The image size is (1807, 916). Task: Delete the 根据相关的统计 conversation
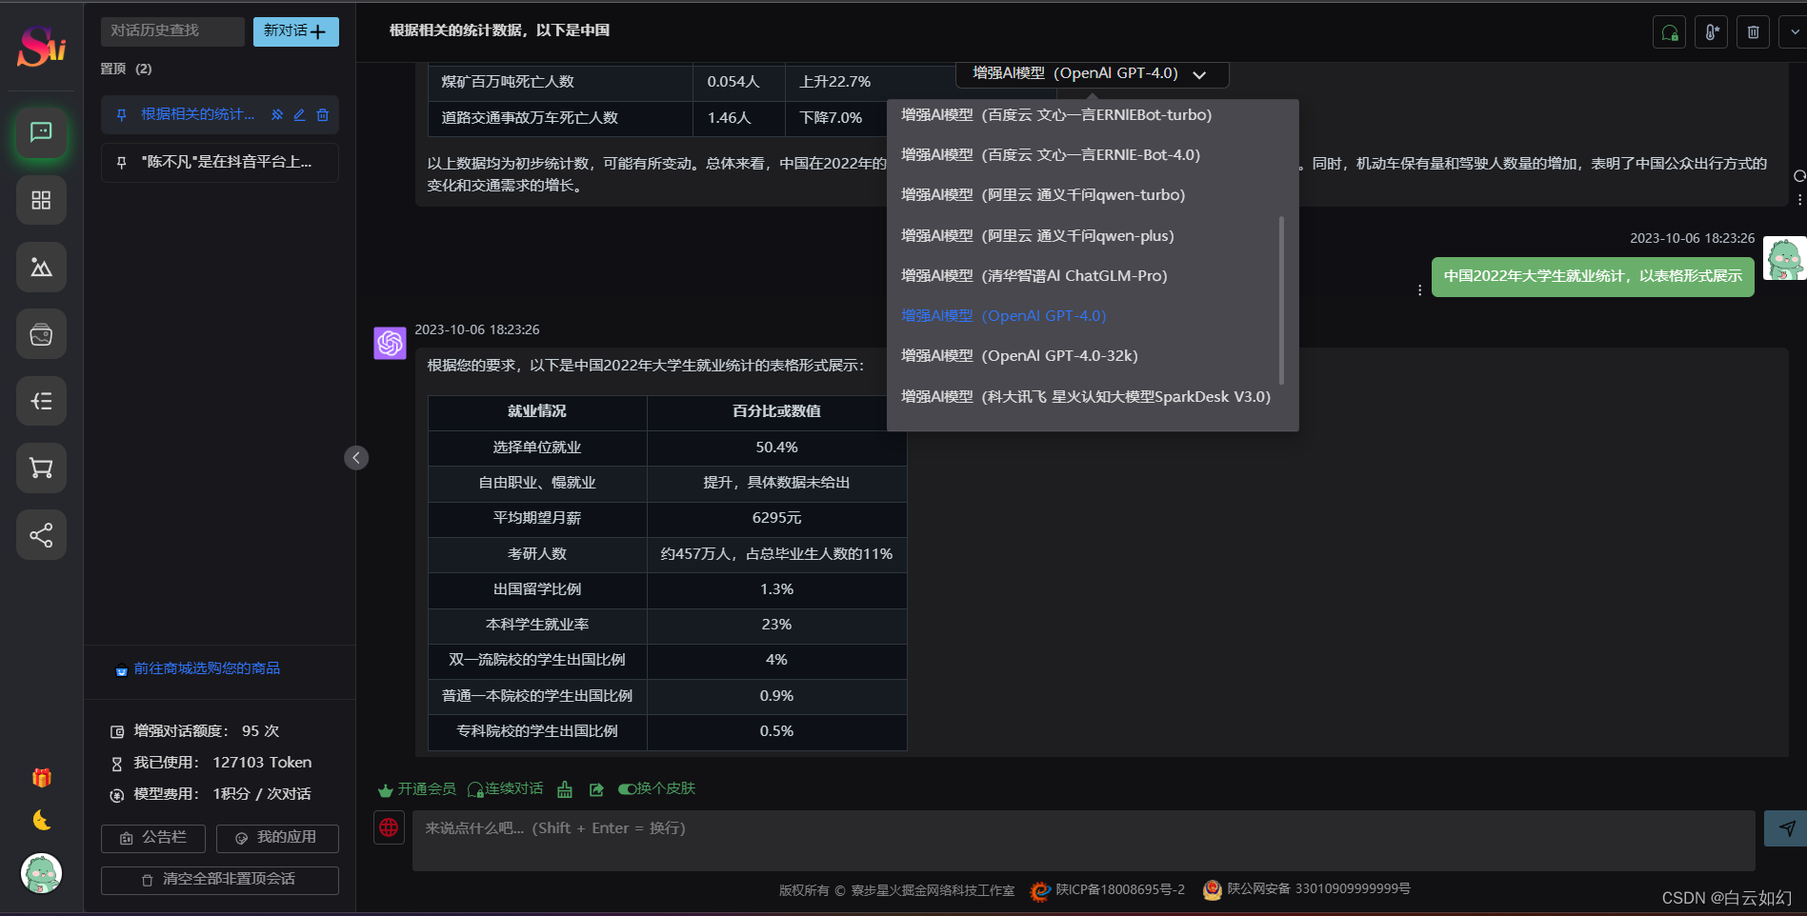click(323, 114)
